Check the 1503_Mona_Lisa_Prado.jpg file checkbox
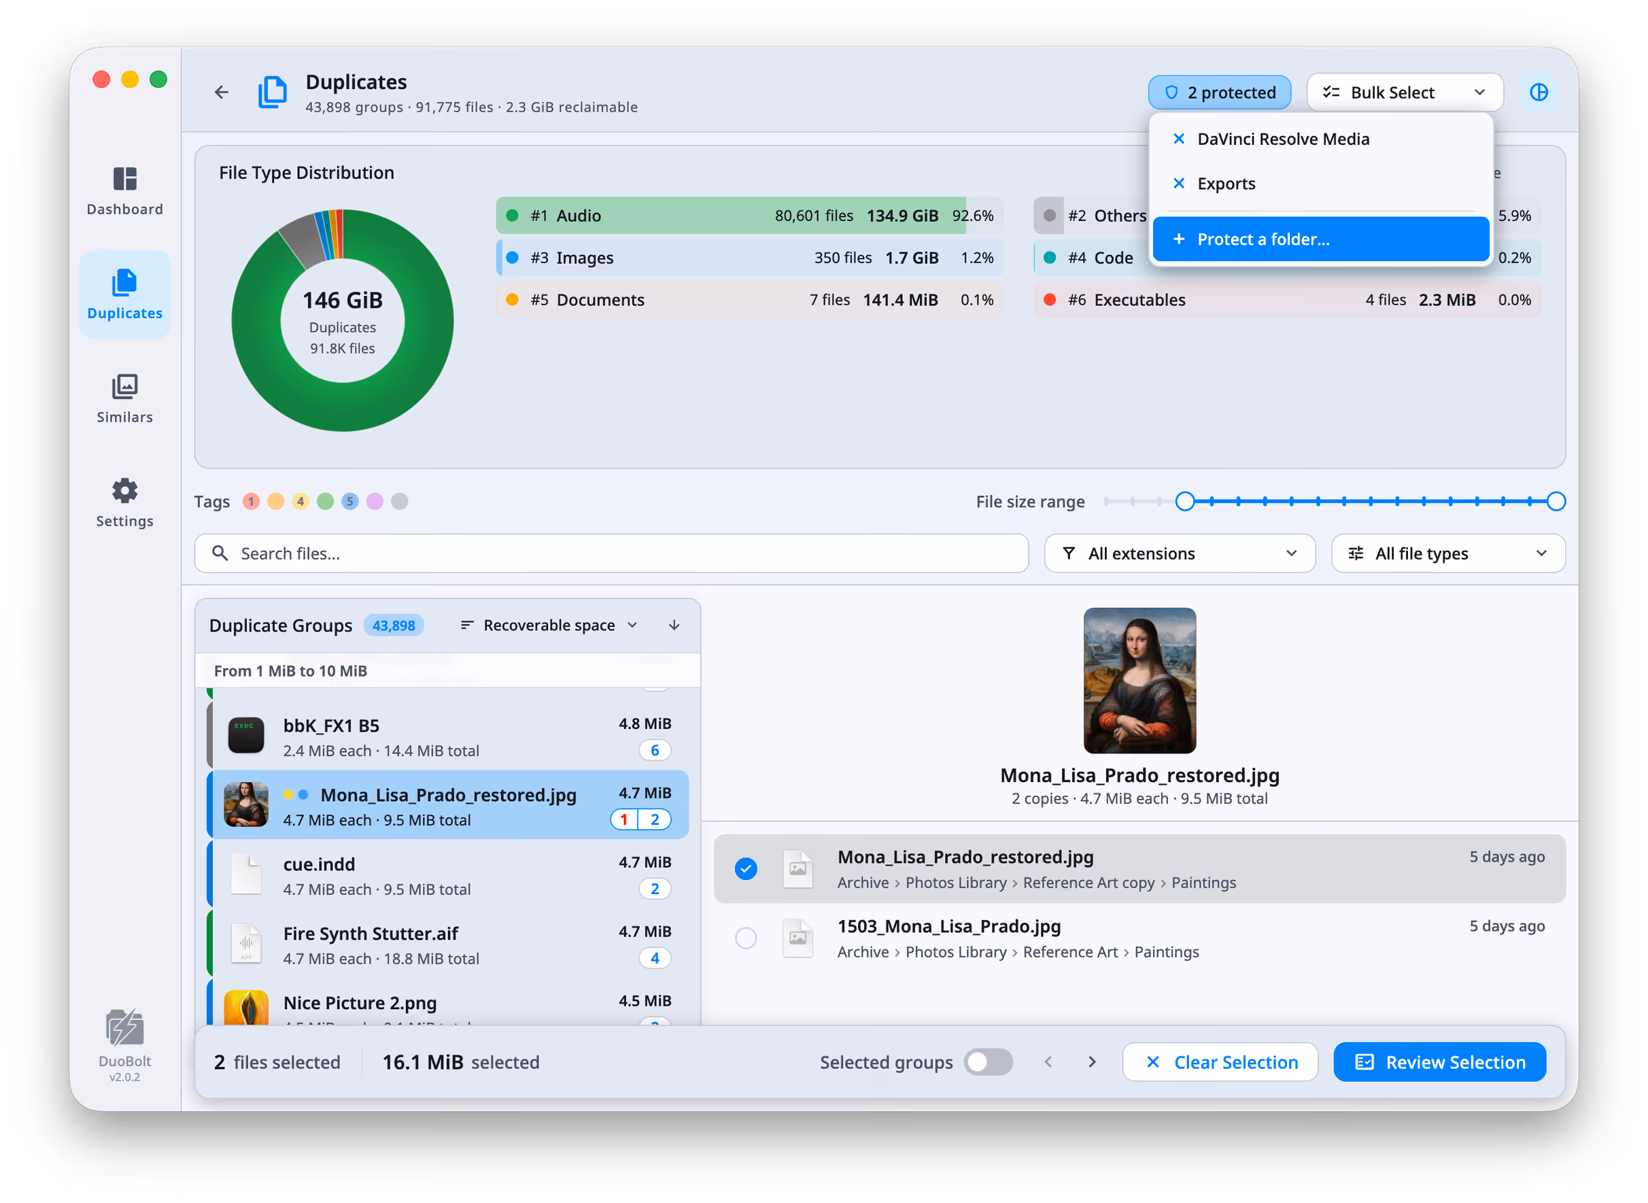Image resolution: width=1648 pixels, height=1203 pixels. (x=746, y=938)
